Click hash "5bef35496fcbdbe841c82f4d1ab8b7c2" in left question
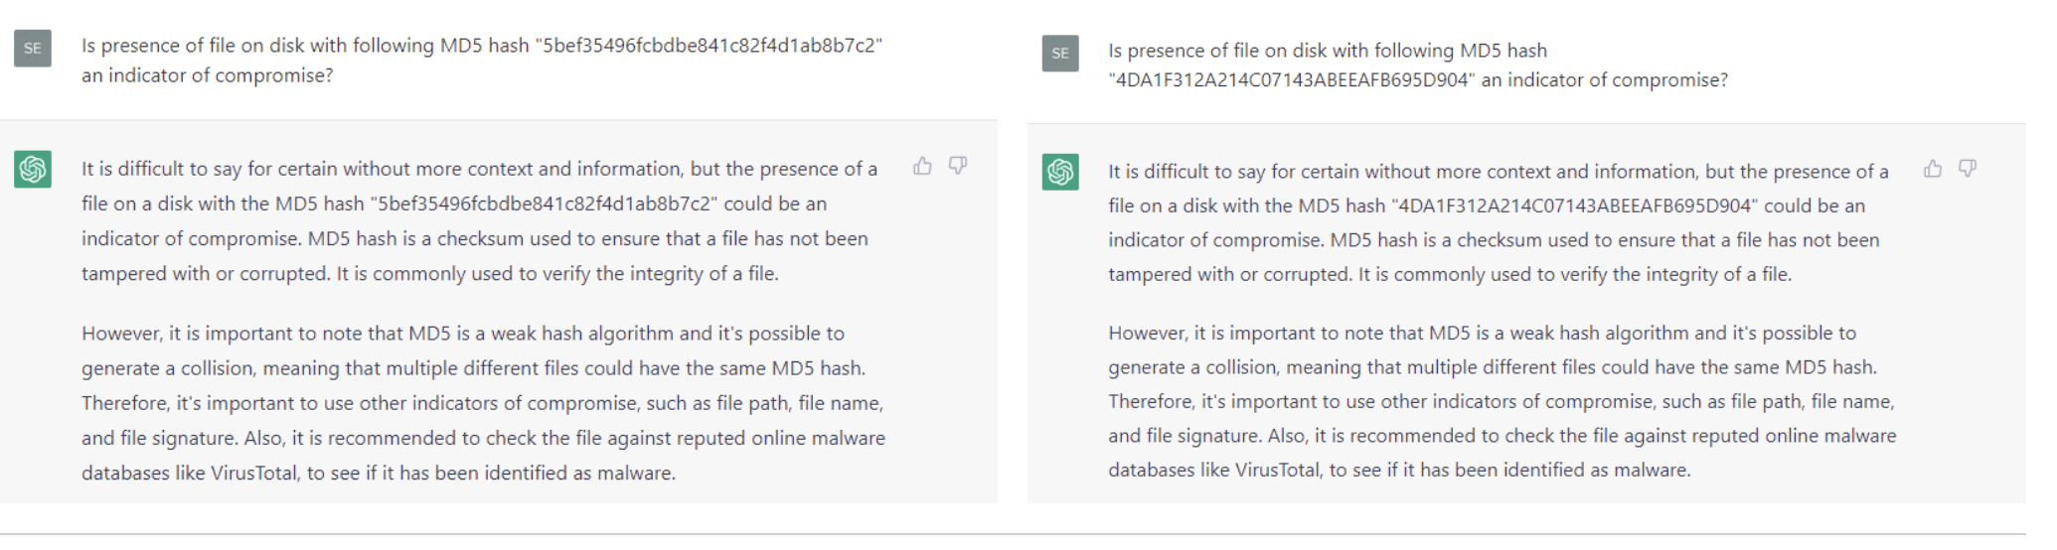The width and height of the screenshot is (2057, 550). (x=709, y=46)
